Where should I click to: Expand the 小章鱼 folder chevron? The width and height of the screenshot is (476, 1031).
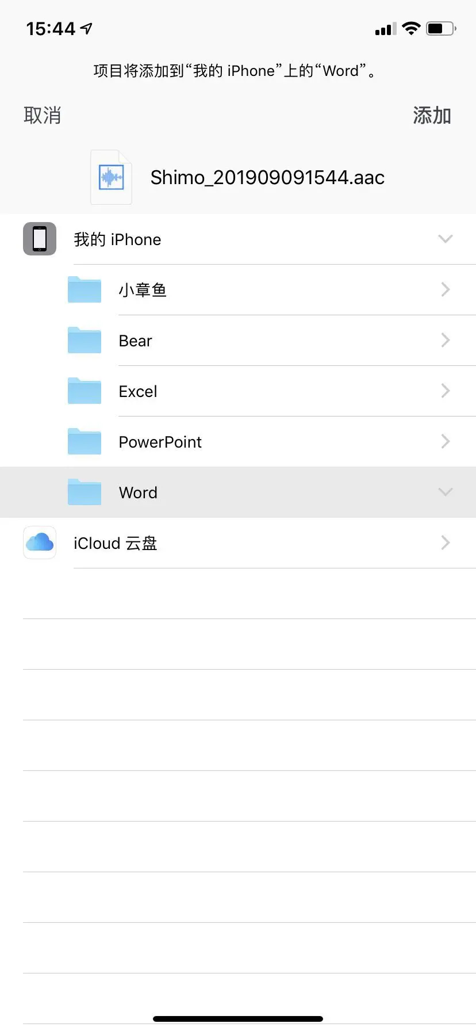[x=446, y=289]
